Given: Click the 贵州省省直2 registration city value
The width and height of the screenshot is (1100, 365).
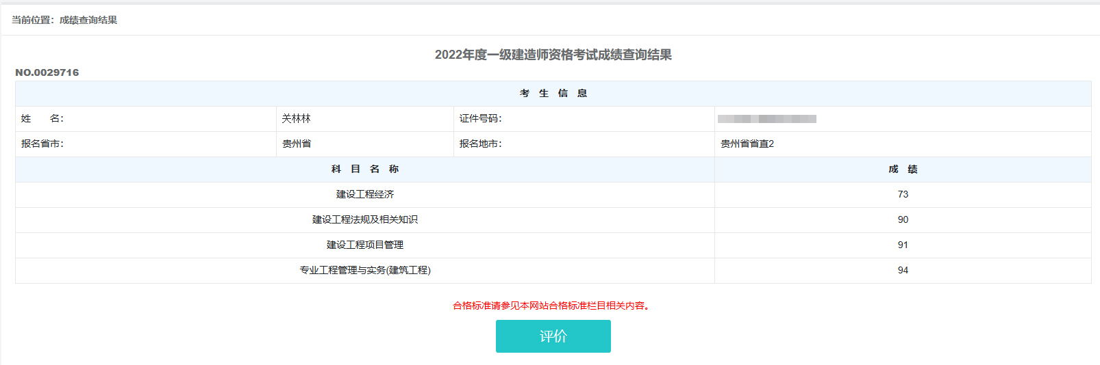Looking at the screenshot, I should 747,144.
